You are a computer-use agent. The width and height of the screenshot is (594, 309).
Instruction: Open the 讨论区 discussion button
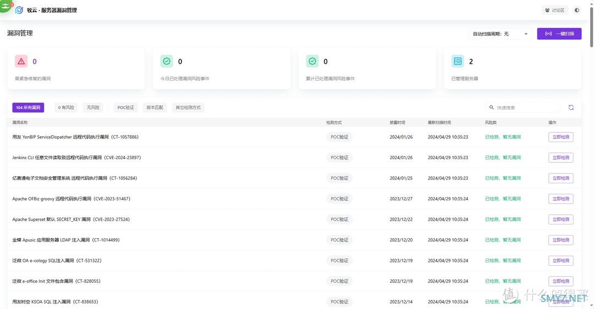(x=554, y=10)
